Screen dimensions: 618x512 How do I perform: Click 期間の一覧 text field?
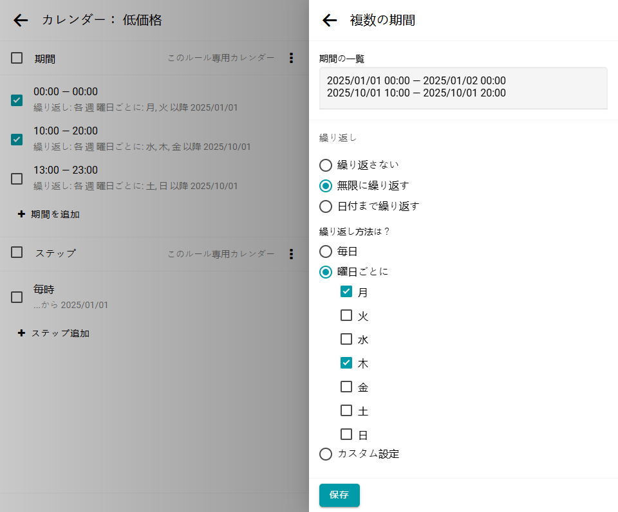point(463,87)
